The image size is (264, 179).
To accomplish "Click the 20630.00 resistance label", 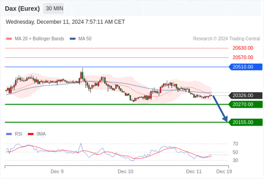I will tap(243, 48).
